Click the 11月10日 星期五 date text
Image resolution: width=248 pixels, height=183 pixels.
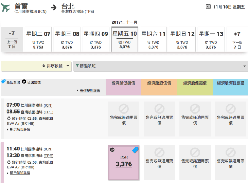(229, 7)
